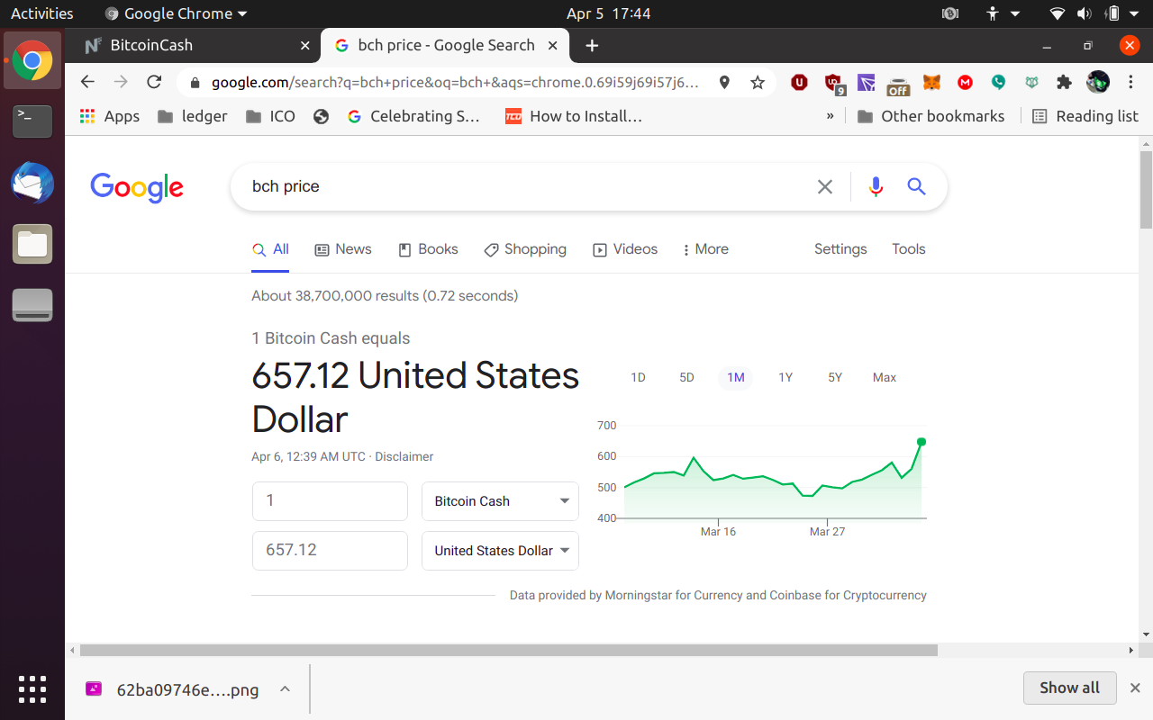This screenshot has height=720, width=1153.
Task: Open search Settings
Action: coord(840,249)
